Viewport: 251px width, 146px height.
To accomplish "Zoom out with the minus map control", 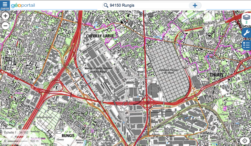I will (x=5, y=26).
